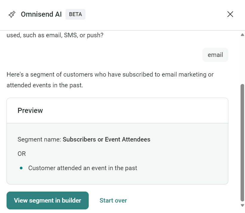This screenshot has width=245, height=213.
Task: Click the sparkle AI icon beside Omnisend AI
Action: pyautogui.click(x=12, y=14)
